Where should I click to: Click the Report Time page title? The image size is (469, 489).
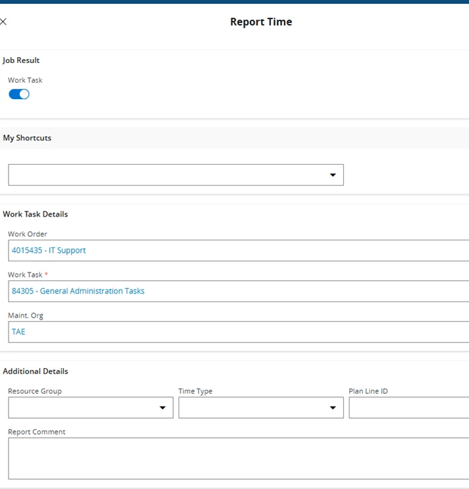point(261,22)
